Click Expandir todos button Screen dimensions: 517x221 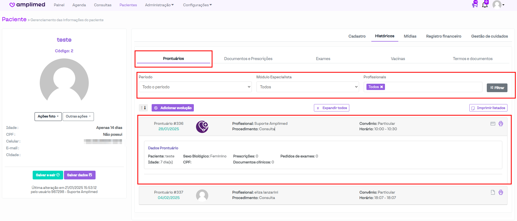click(331, 108)
